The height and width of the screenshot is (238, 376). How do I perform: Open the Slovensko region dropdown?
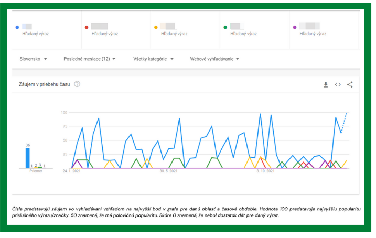tap(33, 59)
